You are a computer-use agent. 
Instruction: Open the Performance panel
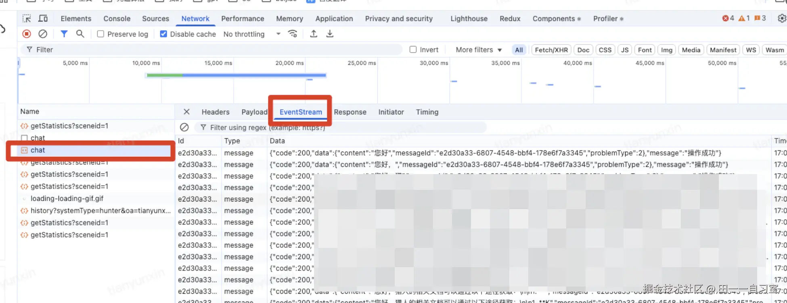(243, 19)
